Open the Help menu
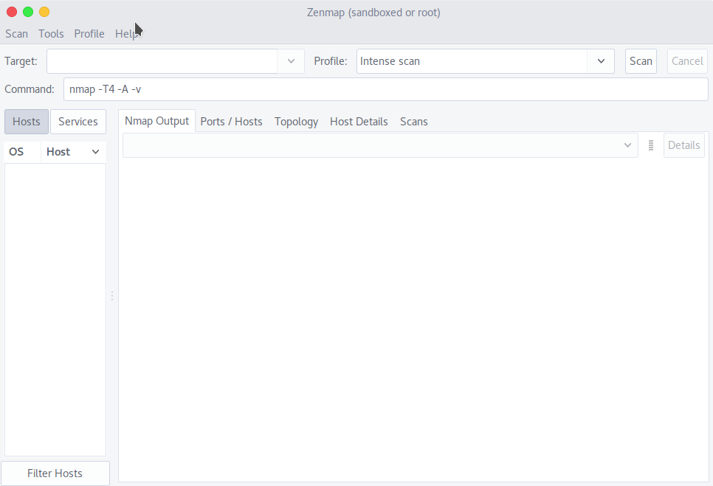The image size is (713, 486). 126,34
